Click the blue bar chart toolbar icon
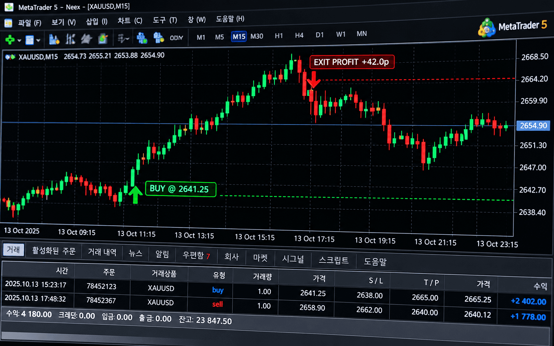The image size is (554, 346). coord(54,39)
